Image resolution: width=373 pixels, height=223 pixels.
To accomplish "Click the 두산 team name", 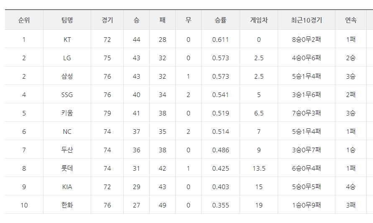I will pos(67,150).
